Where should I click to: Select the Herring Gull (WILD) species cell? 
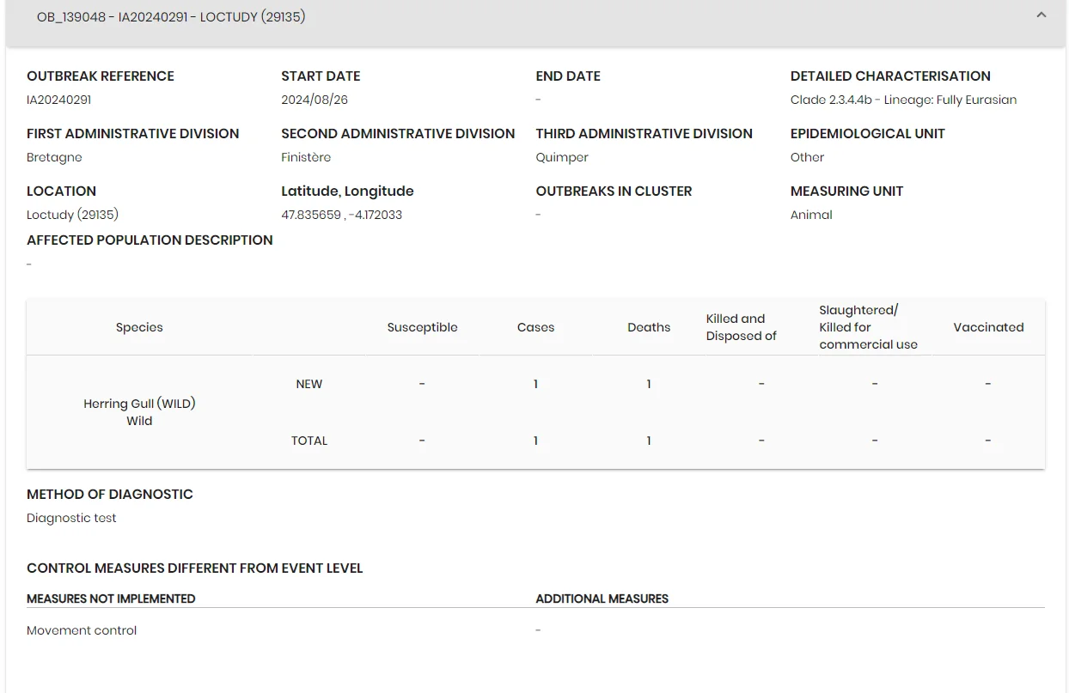pos(139,412)
